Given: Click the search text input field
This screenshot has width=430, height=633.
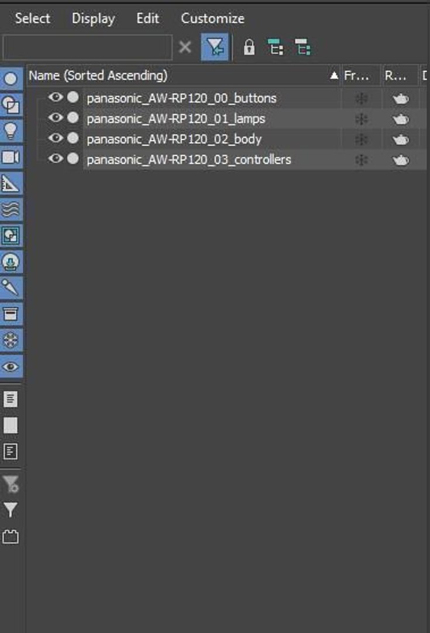Looking at the screenshot, I should click(87, 47).
